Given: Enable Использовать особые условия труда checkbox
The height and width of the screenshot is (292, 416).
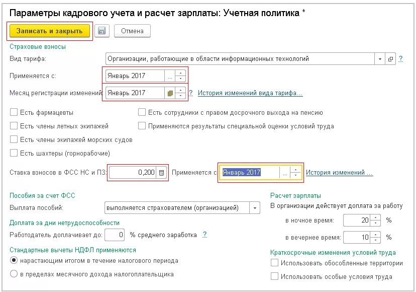Looking at the screenshot, I should coord(275,276).
